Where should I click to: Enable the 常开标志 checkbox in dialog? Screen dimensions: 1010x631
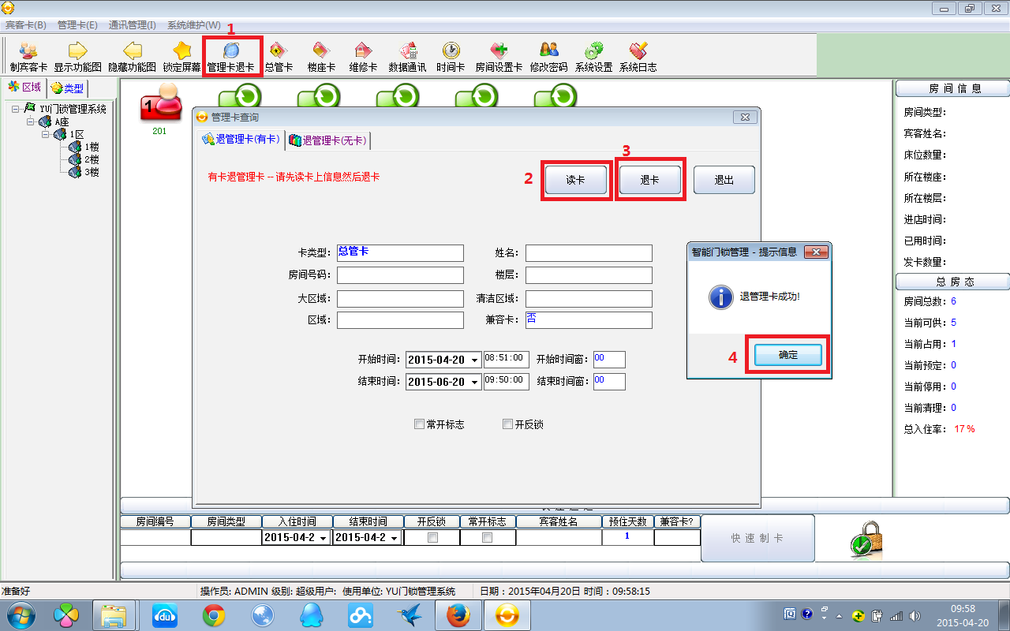click(x=420, y=424)
